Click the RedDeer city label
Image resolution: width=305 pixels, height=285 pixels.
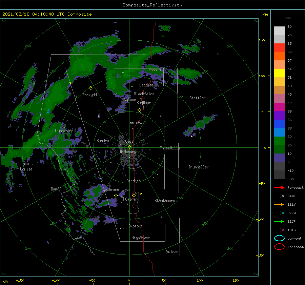[144, 103]
